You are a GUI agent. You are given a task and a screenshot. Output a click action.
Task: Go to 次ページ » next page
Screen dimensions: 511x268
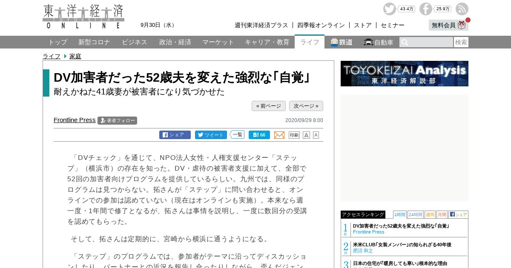coord(306,106)
